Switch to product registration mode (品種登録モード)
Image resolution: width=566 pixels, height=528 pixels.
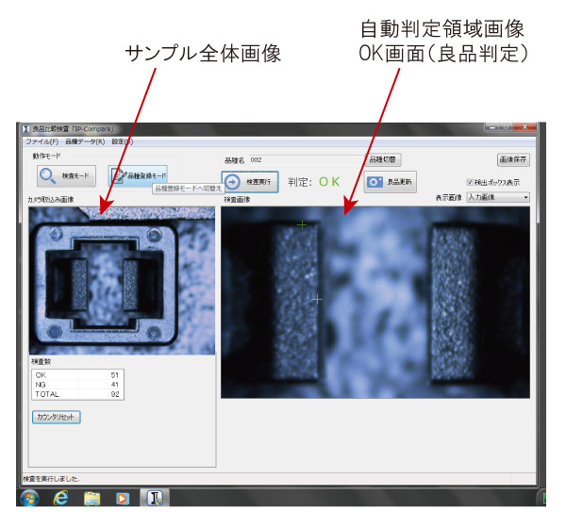(138, 176)
